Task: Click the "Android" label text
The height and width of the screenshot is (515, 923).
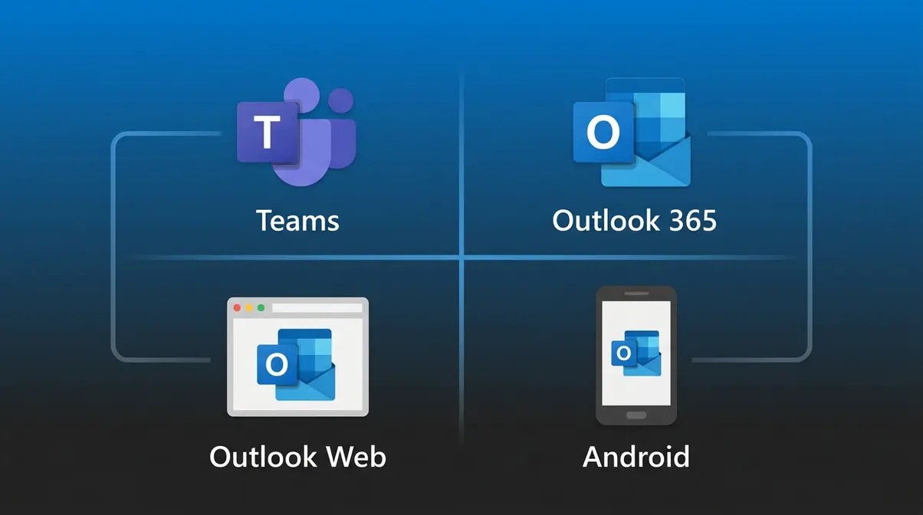Action: pyautogui.click(x=636, y=457)
